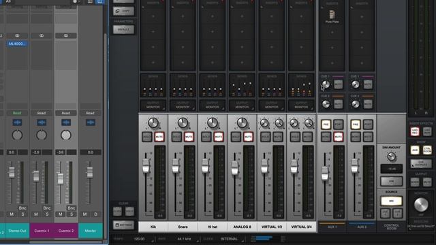The image size is (436, 245).
Task: Add insert in first empty slot on Snare
Action: tap(183, 16)
